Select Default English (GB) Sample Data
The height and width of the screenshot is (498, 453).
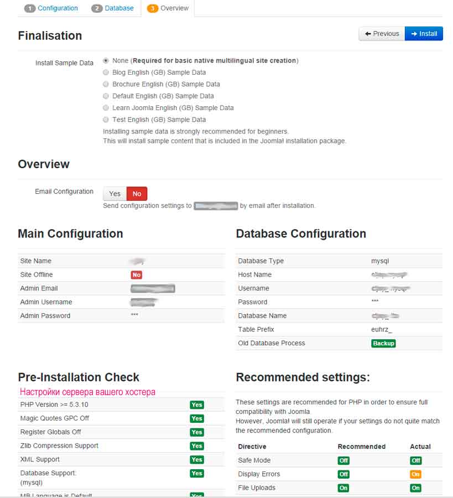pos(106,96)
